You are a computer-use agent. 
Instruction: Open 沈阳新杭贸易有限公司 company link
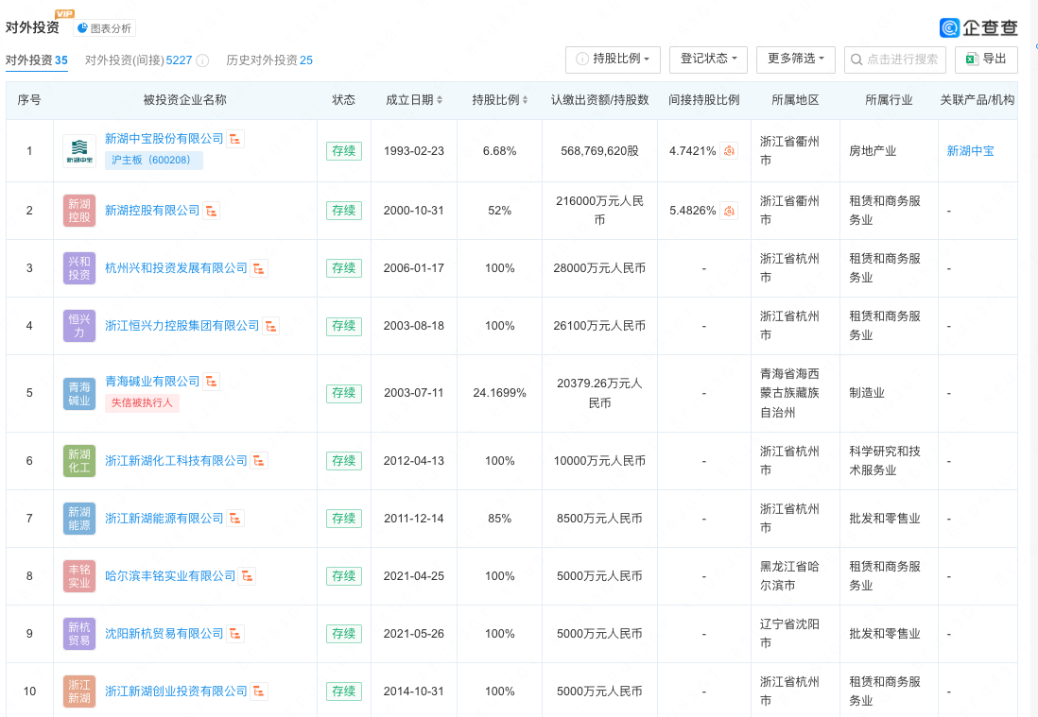tap(164, 633)
